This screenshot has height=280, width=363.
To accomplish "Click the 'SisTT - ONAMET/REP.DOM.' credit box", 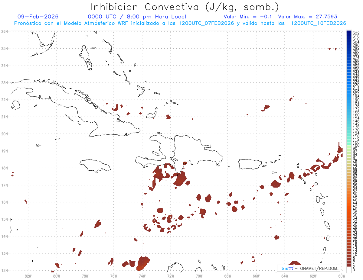I will (309, 268).
